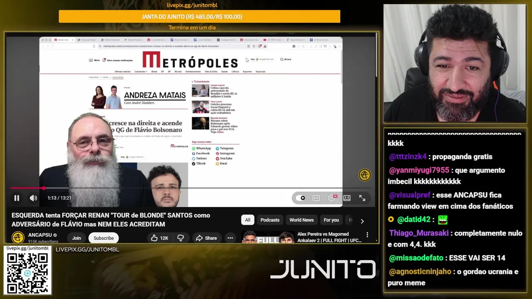Open Celina cancela aniversário news item
Image resolution: width=532 pixels, height=299 pixels.
pyautogui.click(x=215, y=91)
